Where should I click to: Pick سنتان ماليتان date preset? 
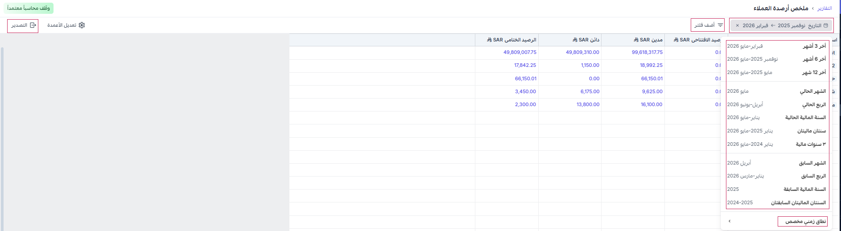pos(777,131)
